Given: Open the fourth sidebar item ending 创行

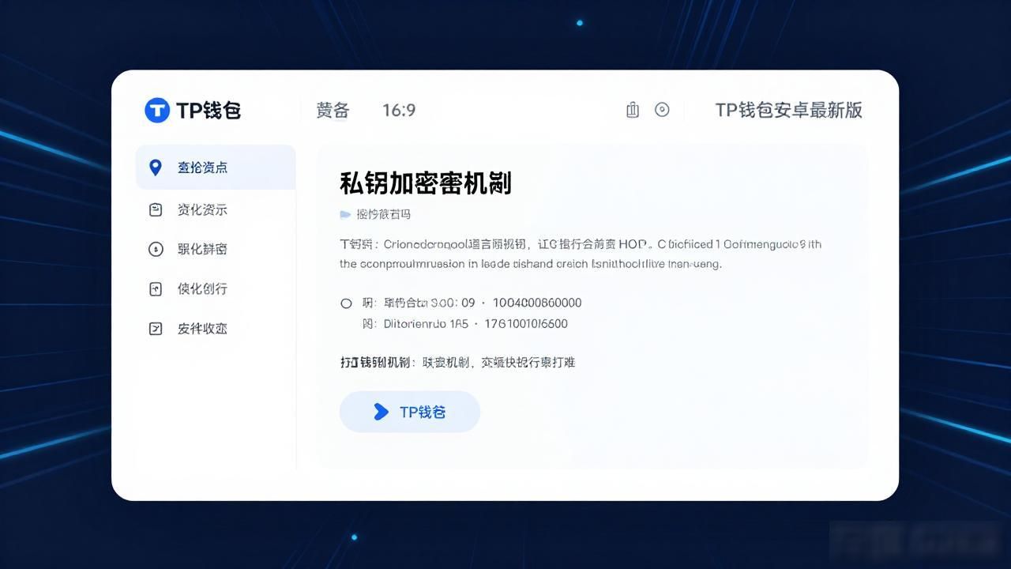Looking at the screenshot, I should click(202, 289).
